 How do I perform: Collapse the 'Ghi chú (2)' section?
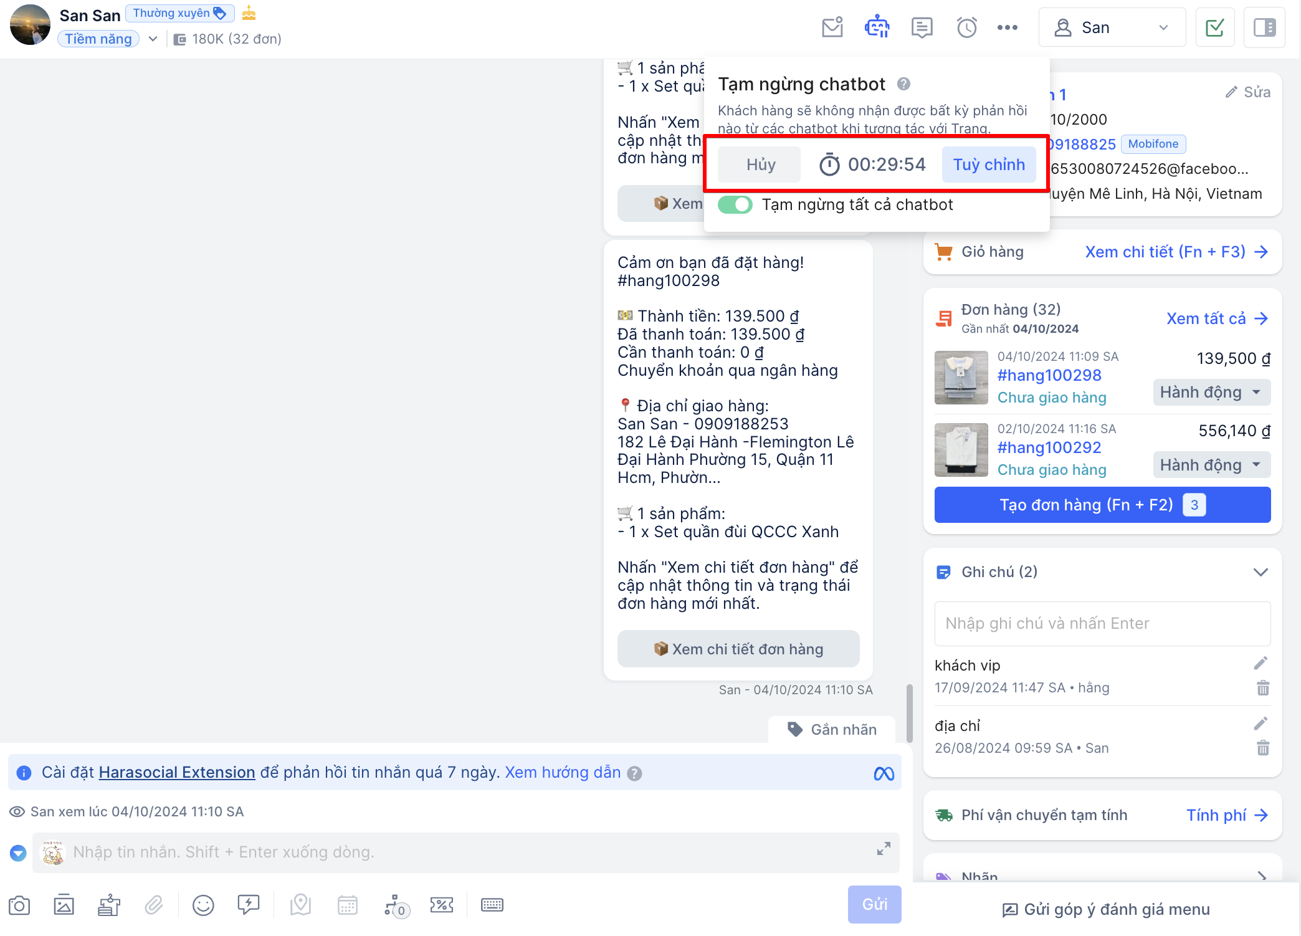pos(1260,572)
